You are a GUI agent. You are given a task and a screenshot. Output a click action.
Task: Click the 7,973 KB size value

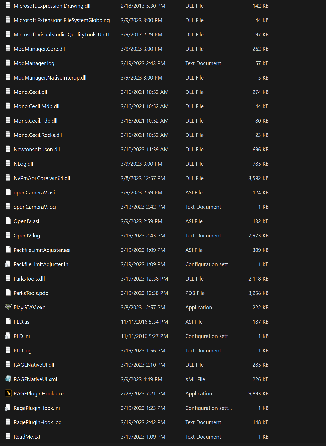coord(258,236)
